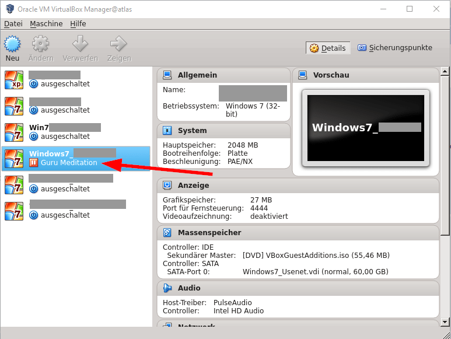Click the Details button's gear icon
The width and height of the screenshot is (451, 339).
(314, 48)
